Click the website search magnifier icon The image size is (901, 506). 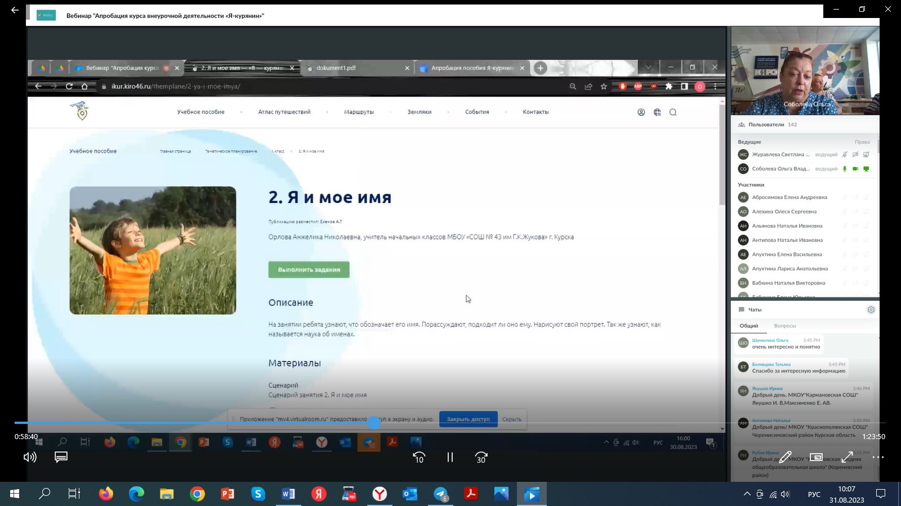pyautogui.click(x=673, y=112)
